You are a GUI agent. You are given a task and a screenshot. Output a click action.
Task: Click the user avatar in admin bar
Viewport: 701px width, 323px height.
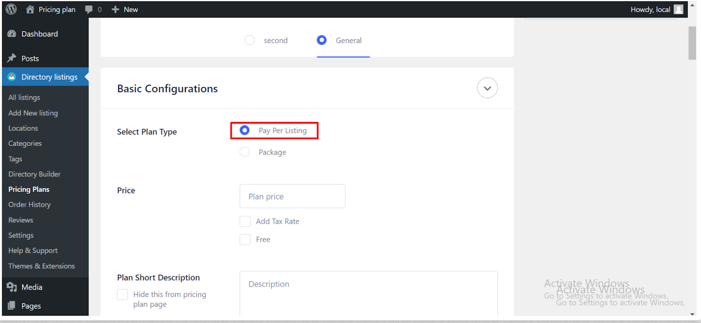point(679,9)
